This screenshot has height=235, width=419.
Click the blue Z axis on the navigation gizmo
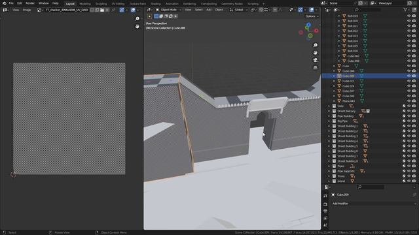[x=308, y=25]
